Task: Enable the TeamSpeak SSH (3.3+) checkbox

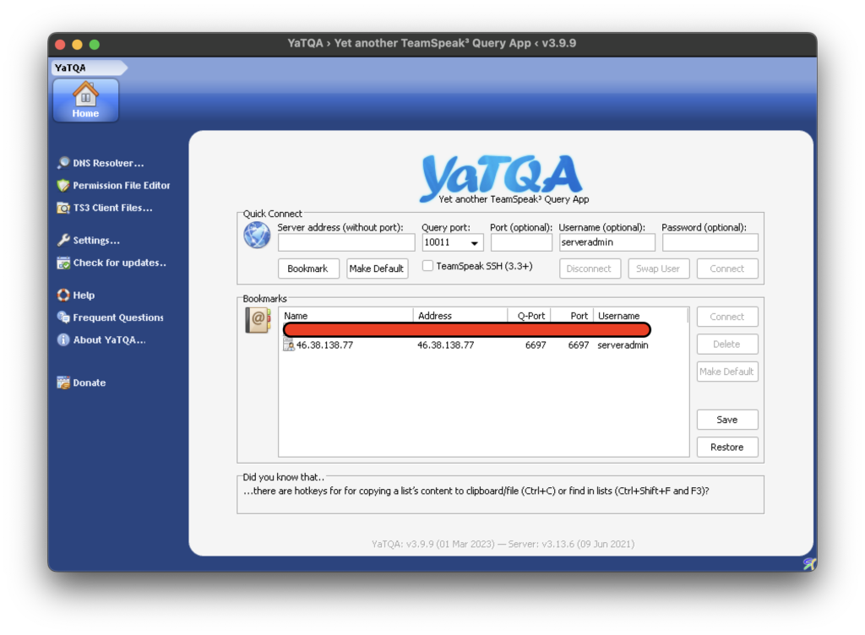Action: pos(427,266)
